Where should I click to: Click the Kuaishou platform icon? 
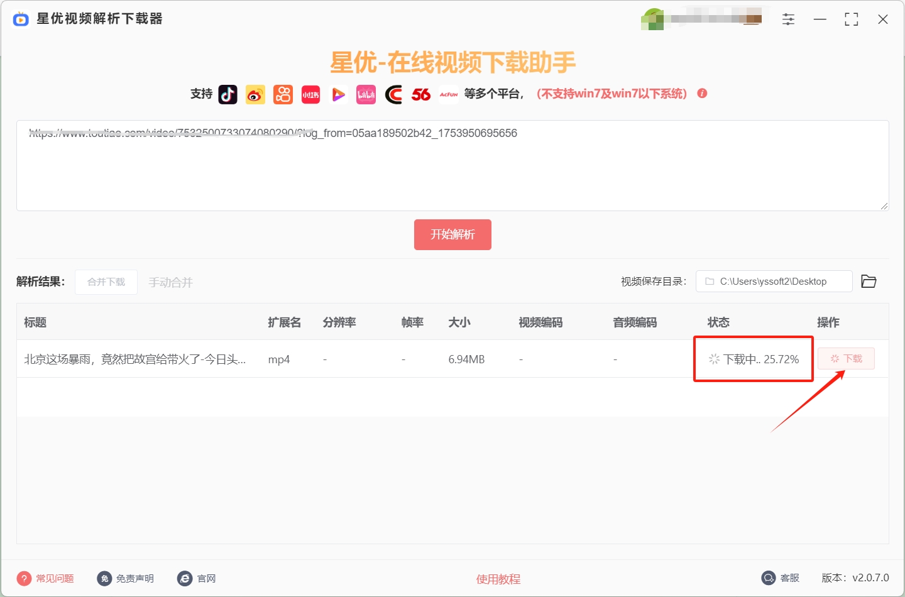point(283,94)
